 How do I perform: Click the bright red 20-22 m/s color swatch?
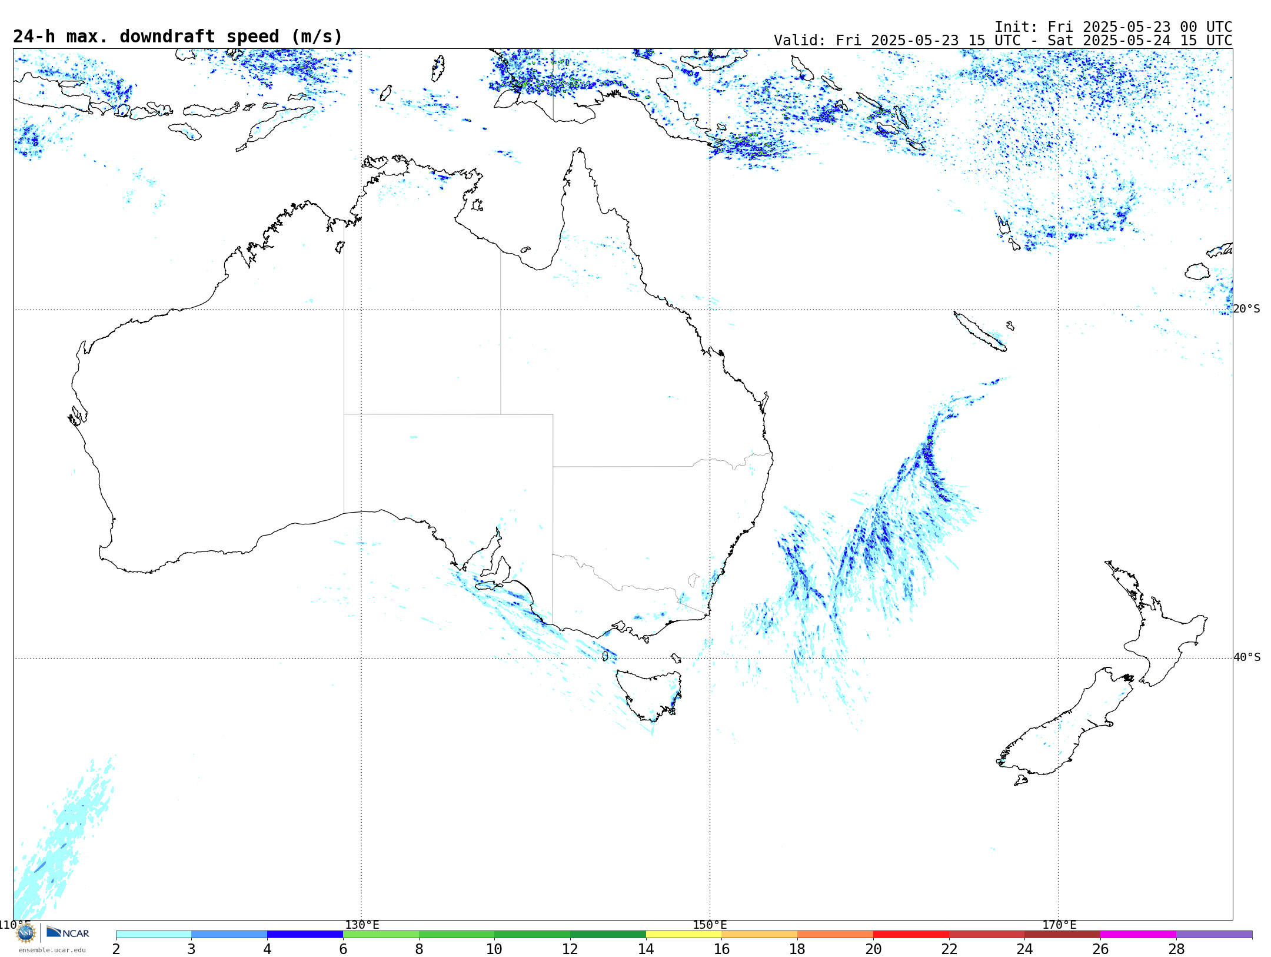pos(911,935)
